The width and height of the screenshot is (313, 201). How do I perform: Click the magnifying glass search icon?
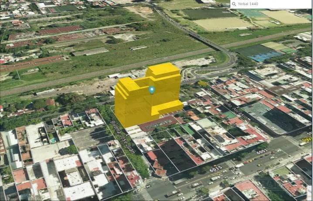234,4
